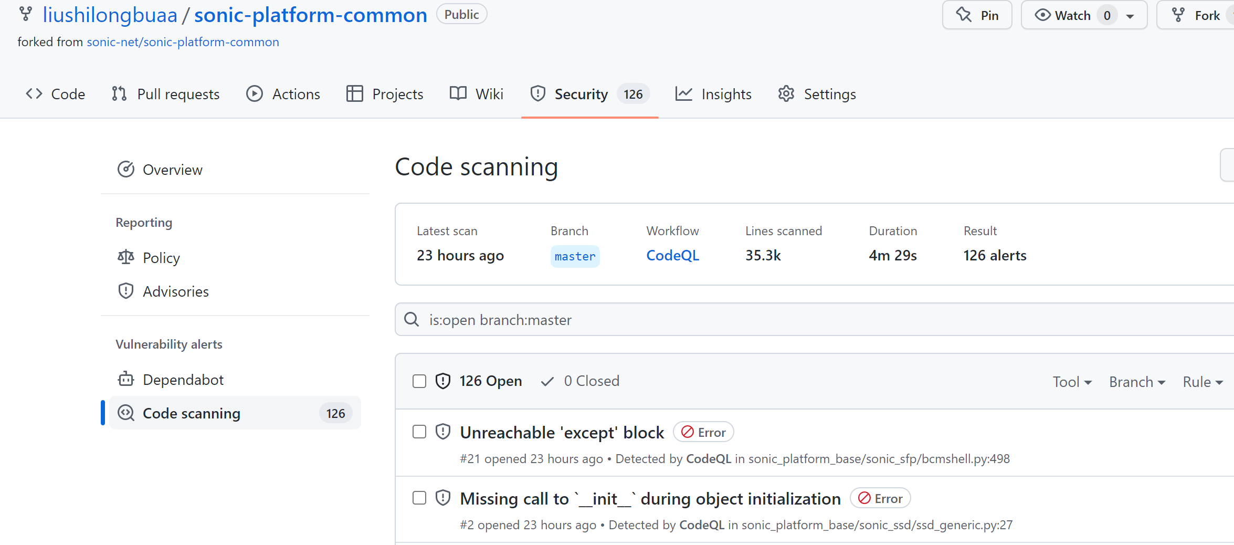Switch to the Pull requests tab
1234x545 pixels.
pyautogui.click(x=165, y=94)
